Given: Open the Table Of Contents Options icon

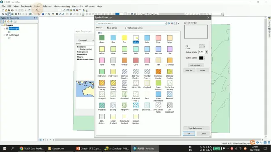Looking at the screenshot, I should click(15, 22).
